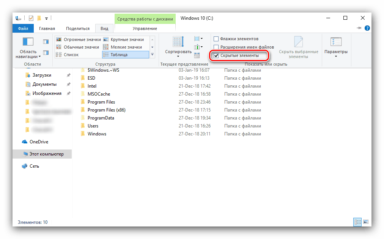Click the drive icon in the title bar

[x=18, y=18]
